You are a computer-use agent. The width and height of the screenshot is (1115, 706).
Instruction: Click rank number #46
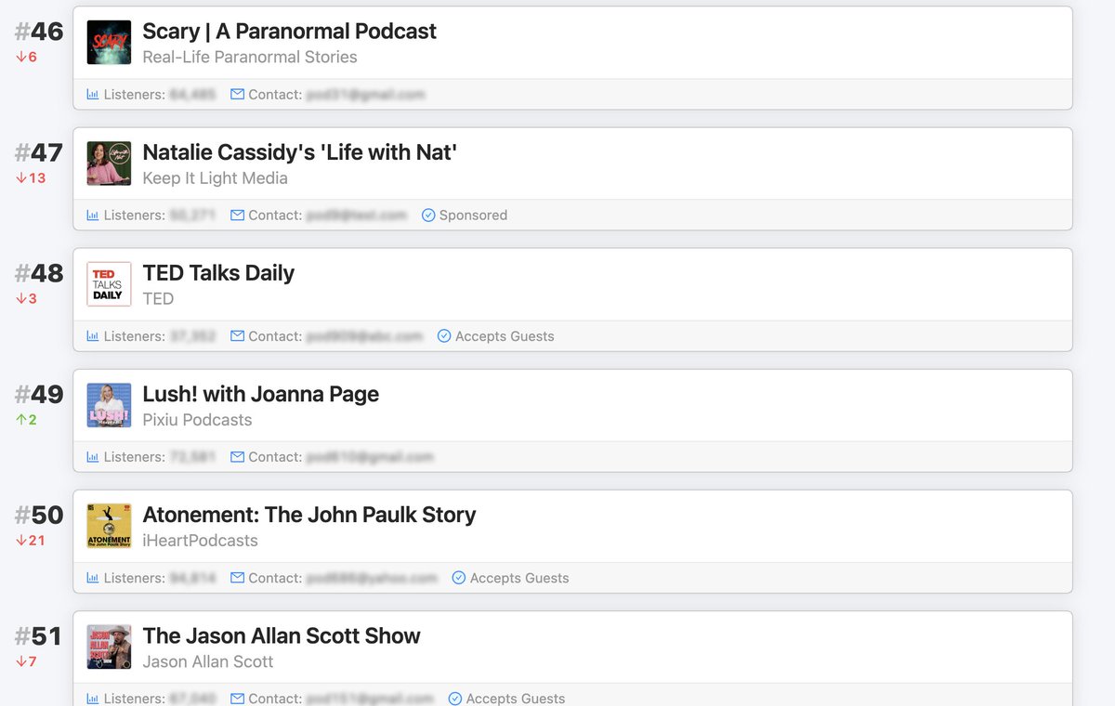(x=39, y=32)
